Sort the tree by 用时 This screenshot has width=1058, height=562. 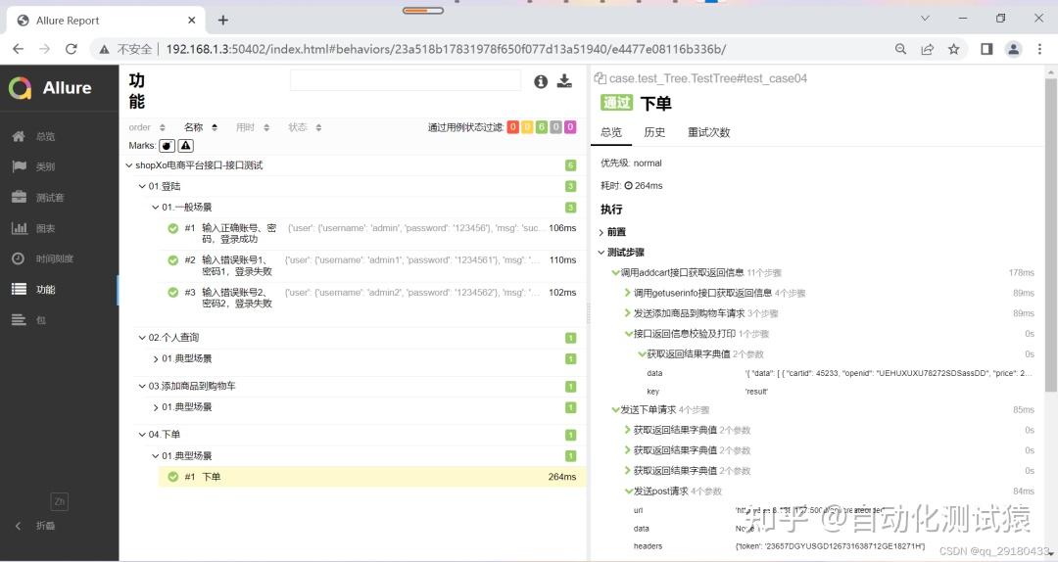coord(253,127)
